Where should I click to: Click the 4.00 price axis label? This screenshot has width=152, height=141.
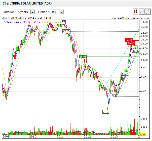point(143,91)
